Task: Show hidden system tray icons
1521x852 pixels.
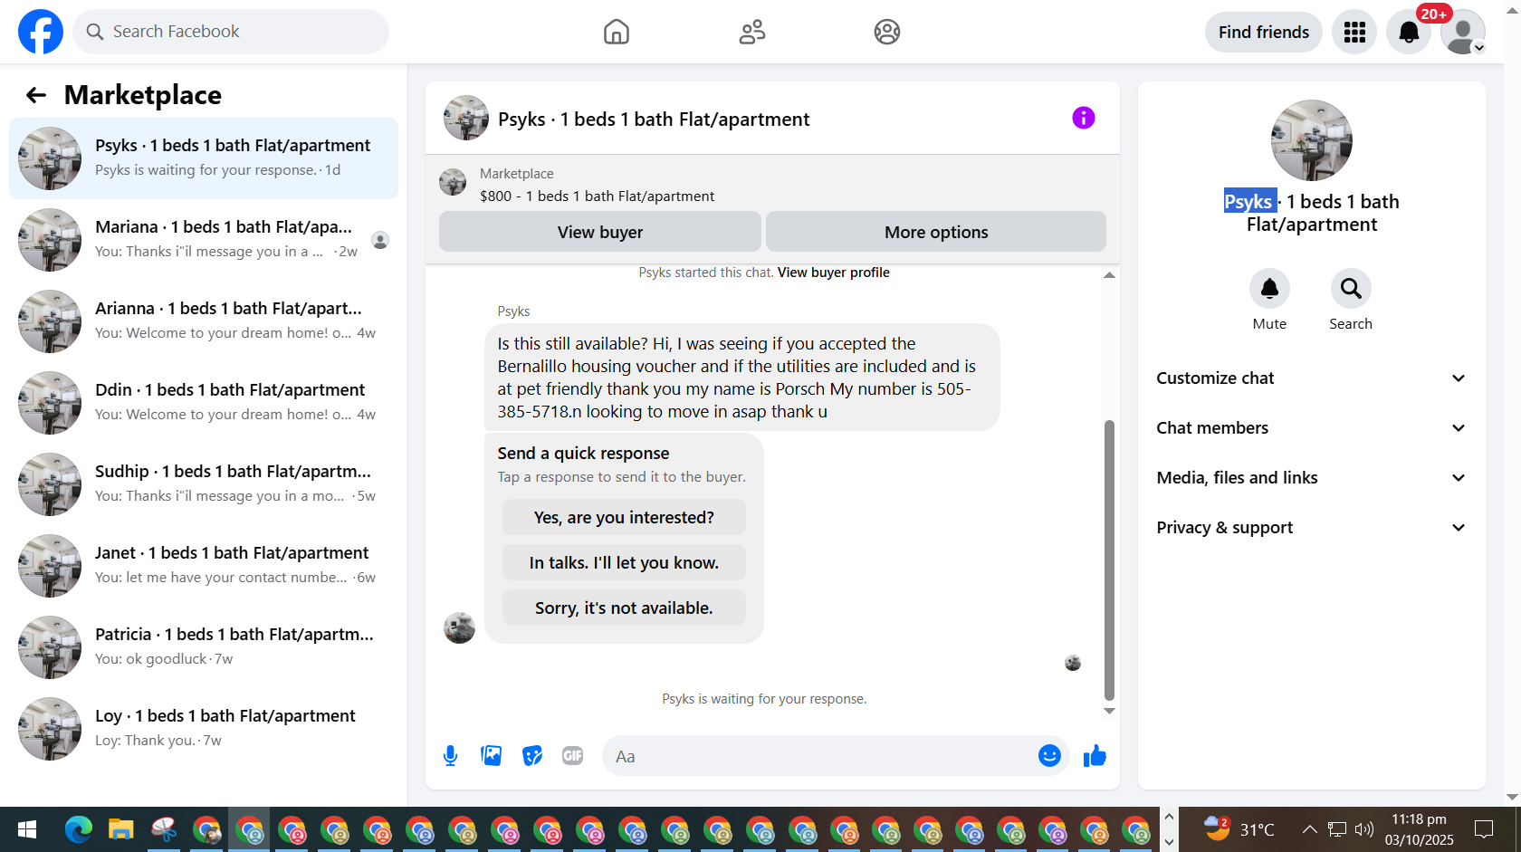Action: (x=1309, y=829)
